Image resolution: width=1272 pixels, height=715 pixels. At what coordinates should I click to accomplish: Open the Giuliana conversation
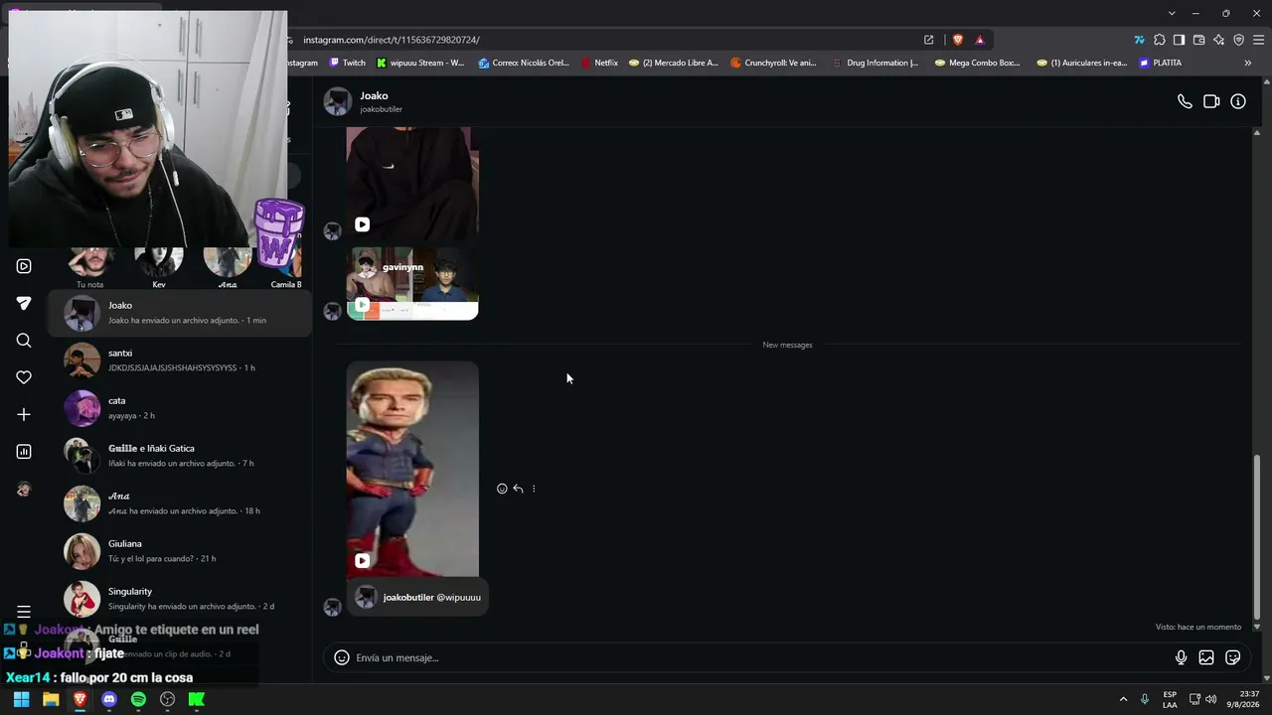click(180, 551)
